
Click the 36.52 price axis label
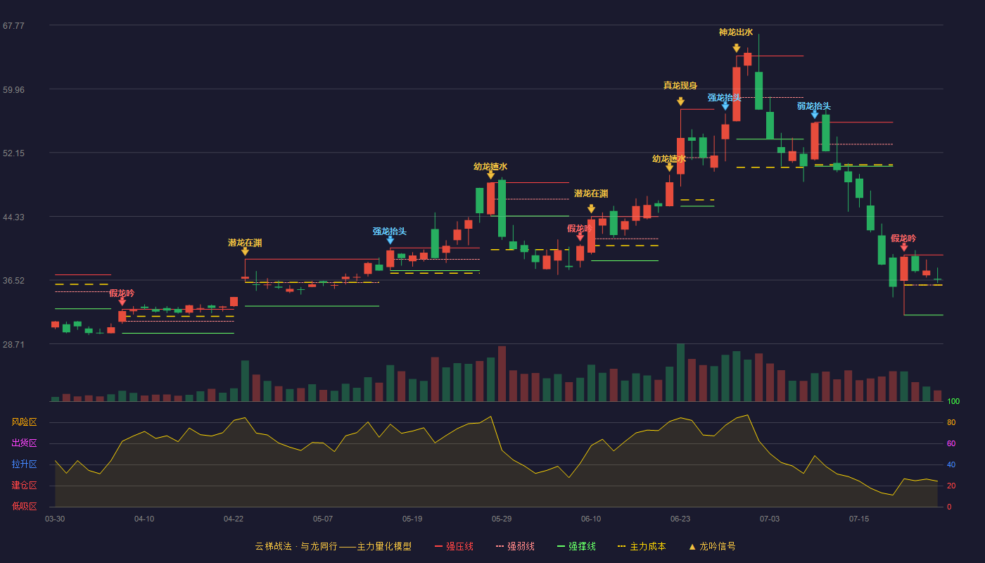[x=13, y=280]
